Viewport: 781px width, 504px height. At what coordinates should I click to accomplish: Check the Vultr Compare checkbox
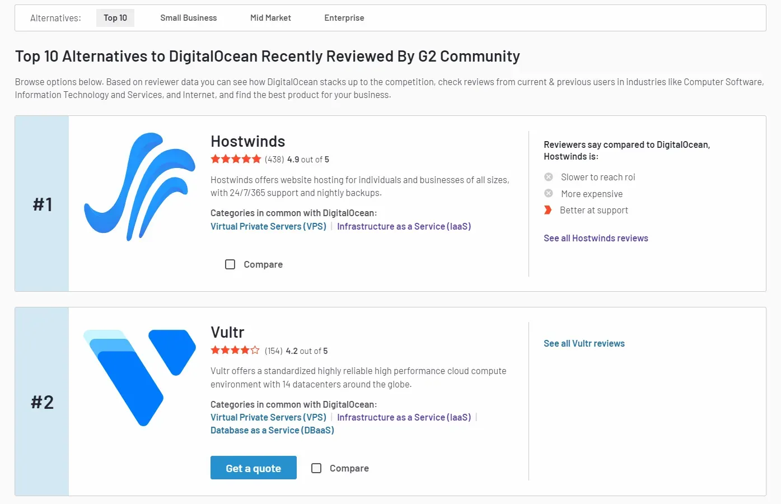click(316, 468)
